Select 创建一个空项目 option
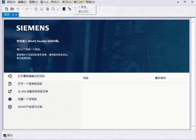Viewport: 196px width, 140px height. pos(27,99)
